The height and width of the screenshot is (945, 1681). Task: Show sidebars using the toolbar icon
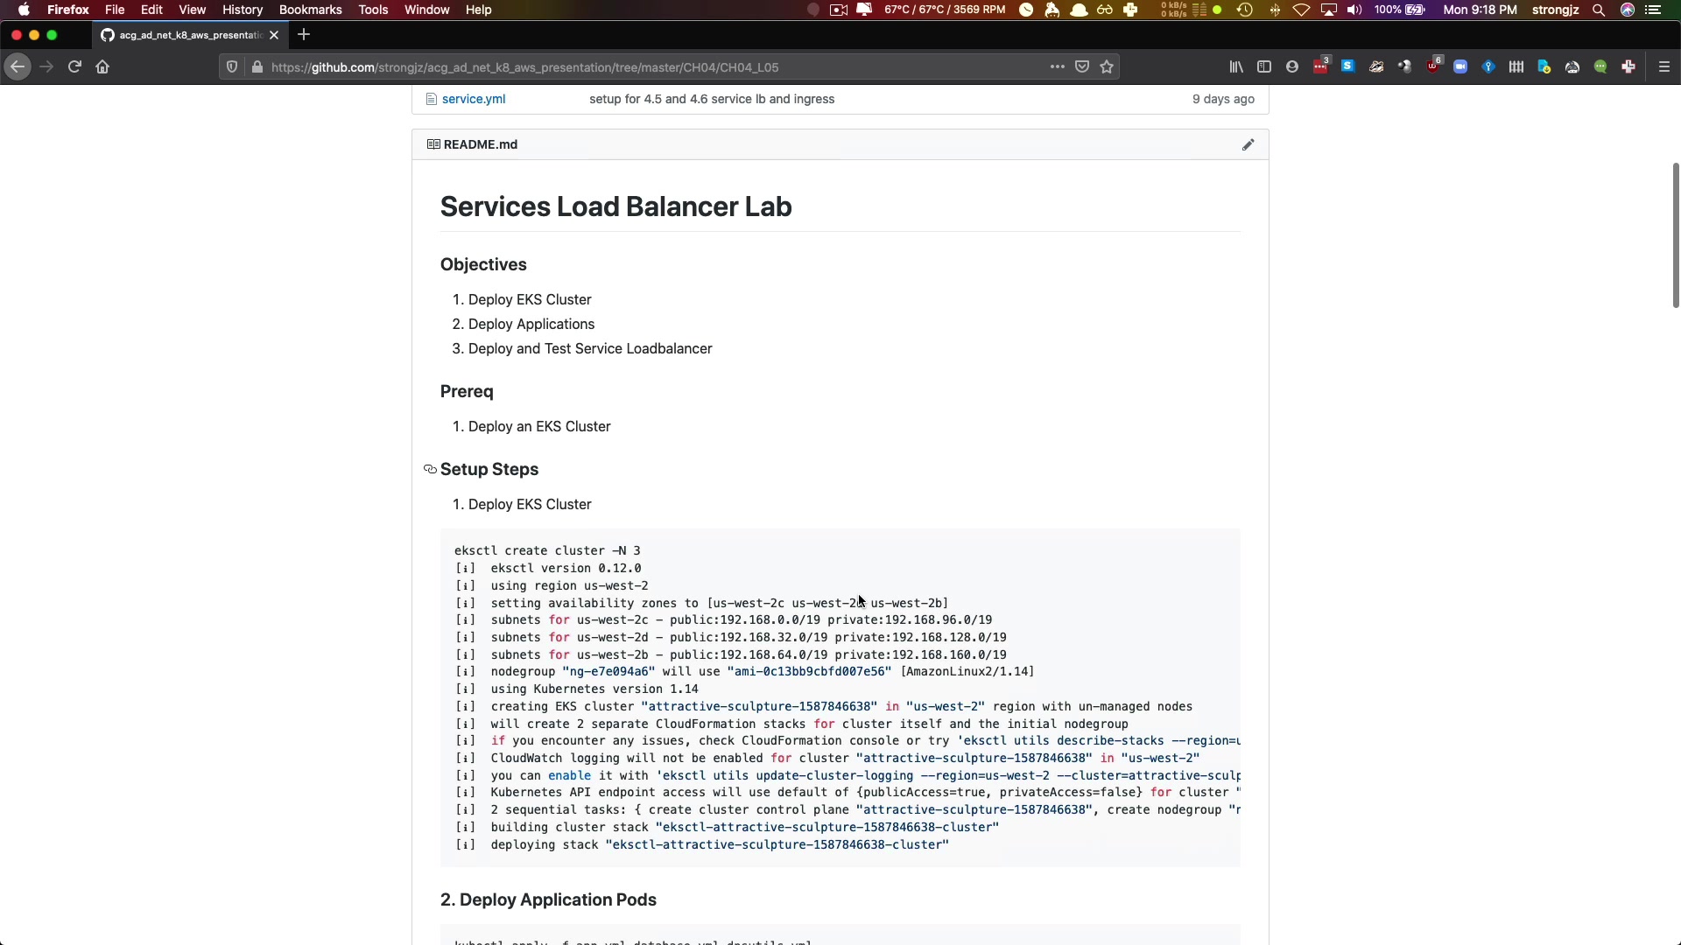pos(1264,67)
